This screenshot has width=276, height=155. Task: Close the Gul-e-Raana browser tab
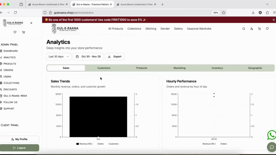coord(111,4)
